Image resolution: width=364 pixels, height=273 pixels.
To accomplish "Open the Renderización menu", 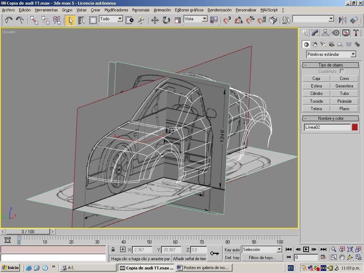I will tap(219, 10).
